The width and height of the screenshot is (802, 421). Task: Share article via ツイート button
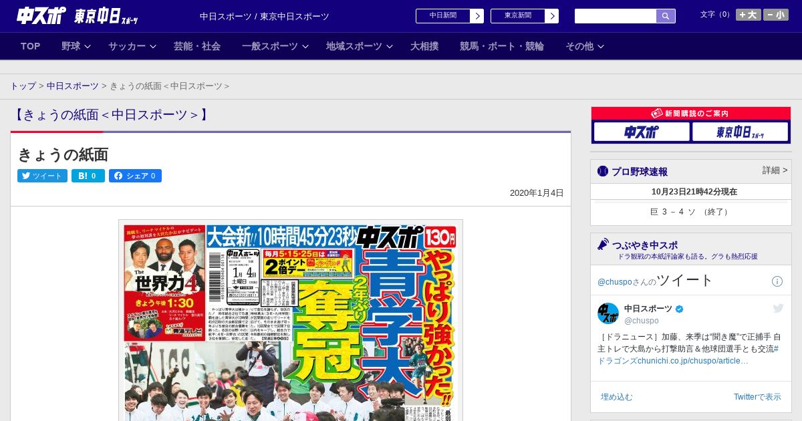click(x=42, y=176)
